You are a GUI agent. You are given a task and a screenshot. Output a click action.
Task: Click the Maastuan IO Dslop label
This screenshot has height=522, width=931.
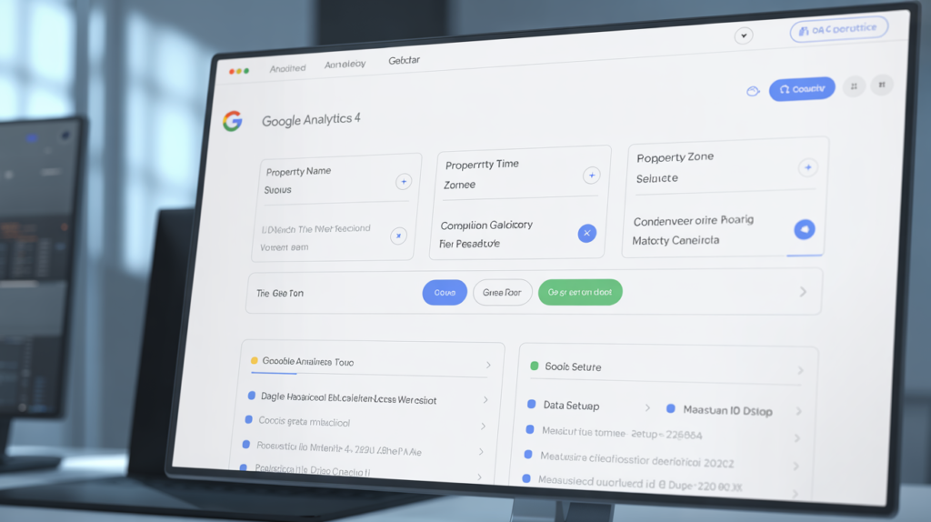[x=728, y=410]
